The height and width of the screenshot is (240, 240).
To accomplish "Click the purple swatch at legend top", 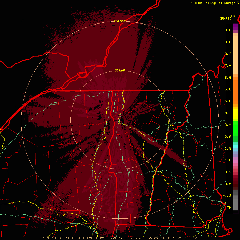I will (x=235, y=27).
